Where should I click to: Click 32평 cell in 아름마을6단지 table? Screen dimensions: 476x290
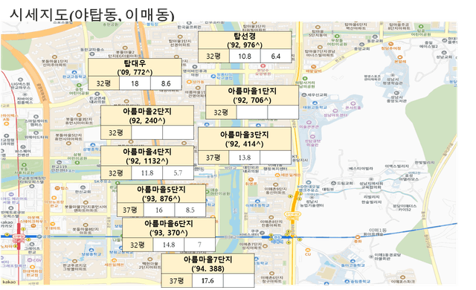138,245
